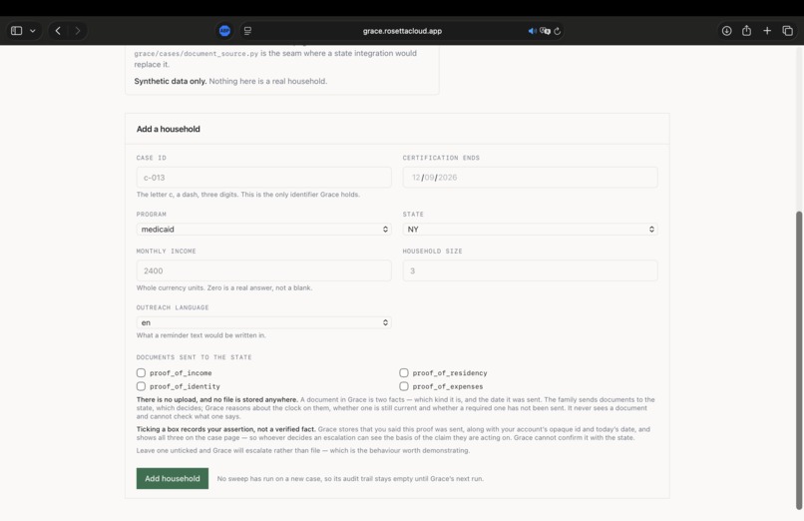Show downloads in Safari toolbar
804x521 pixels.
tap(726, 31)
